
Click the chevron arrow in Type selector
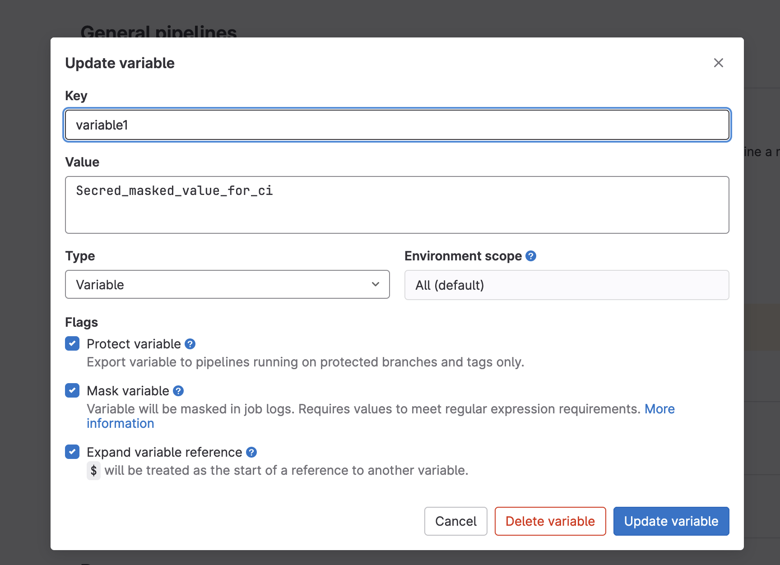375,284
